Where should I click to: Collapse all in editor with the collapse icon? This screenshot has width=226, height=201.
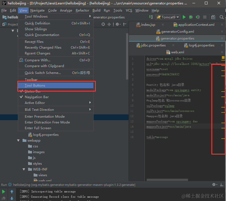point(110,24)
